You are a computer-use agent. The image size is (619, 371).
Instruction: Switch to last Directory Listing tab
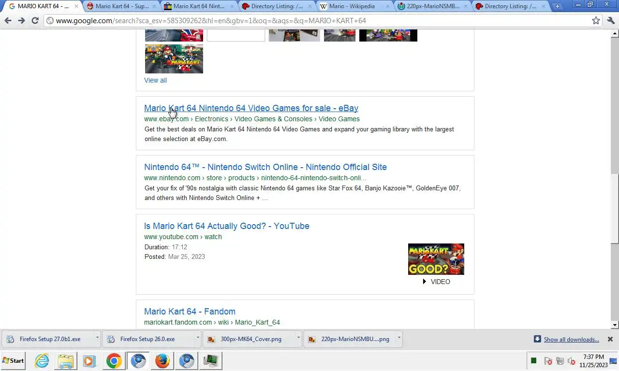point(511,6)
